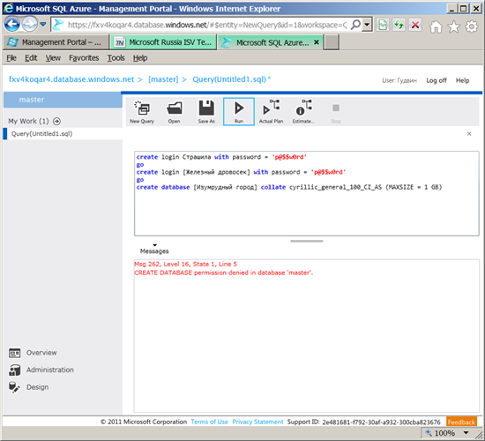Click inside the SQL query editor
The image size is (485, 441).
coord(307,194)
